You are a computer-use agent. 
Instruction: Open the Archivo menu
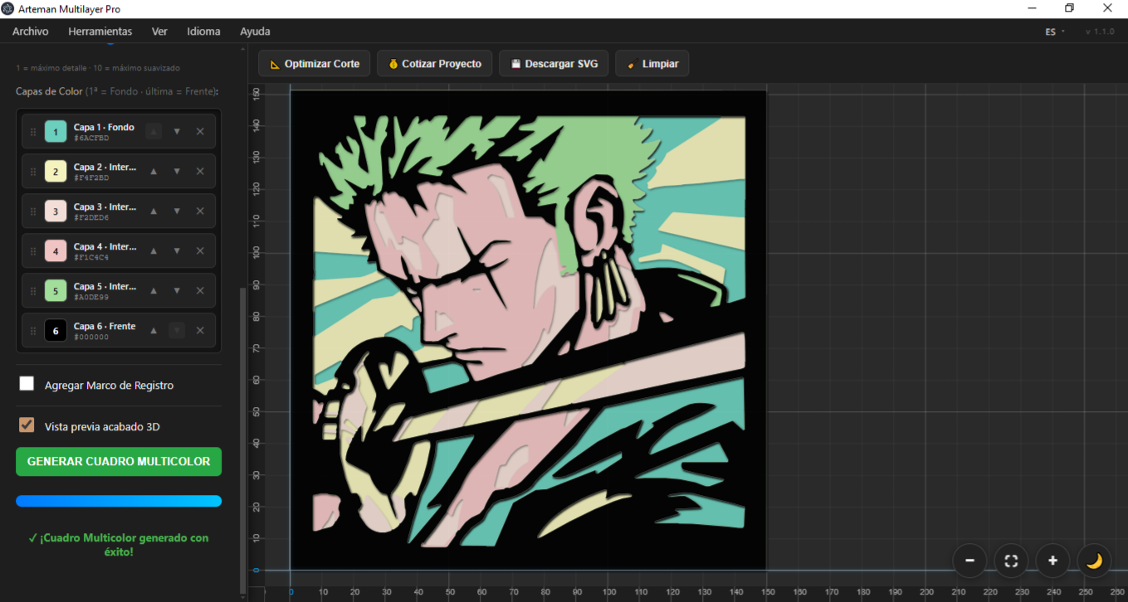[31, 32]
